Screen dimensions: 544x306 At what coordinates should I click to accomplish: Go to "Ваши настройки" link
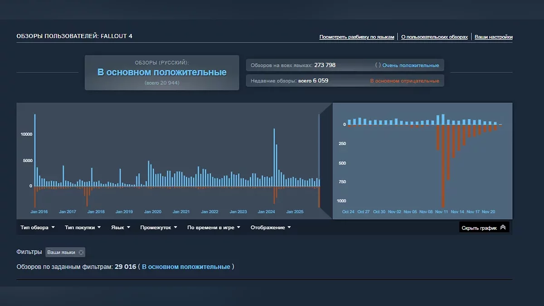click(x=493, y=37)
